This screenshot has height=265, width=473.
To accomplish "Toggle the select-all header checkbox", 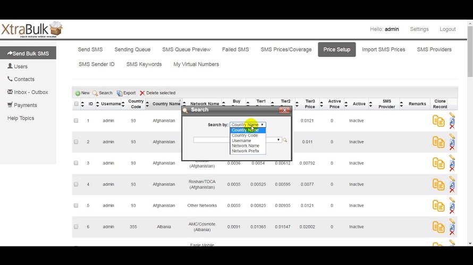I will [76, 104].
